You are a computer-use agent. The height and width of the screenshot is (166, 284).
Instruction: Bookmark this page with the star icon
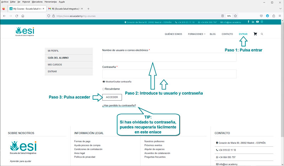[235, 16]
